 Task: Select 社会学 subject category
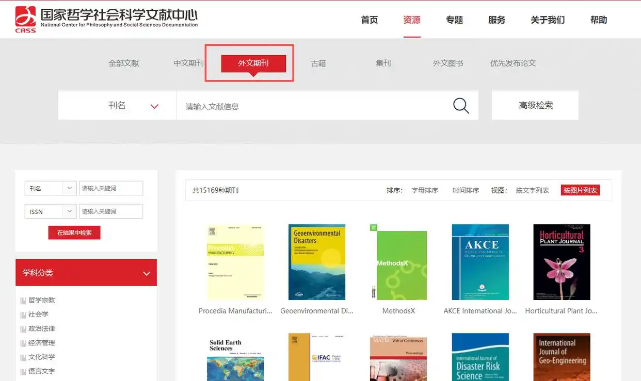pos(38,314)
